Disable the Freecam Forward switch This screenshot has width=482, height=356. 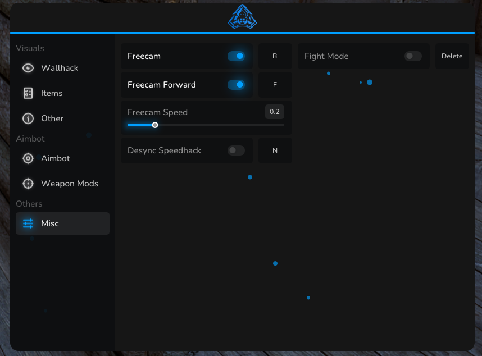[236, 85]
